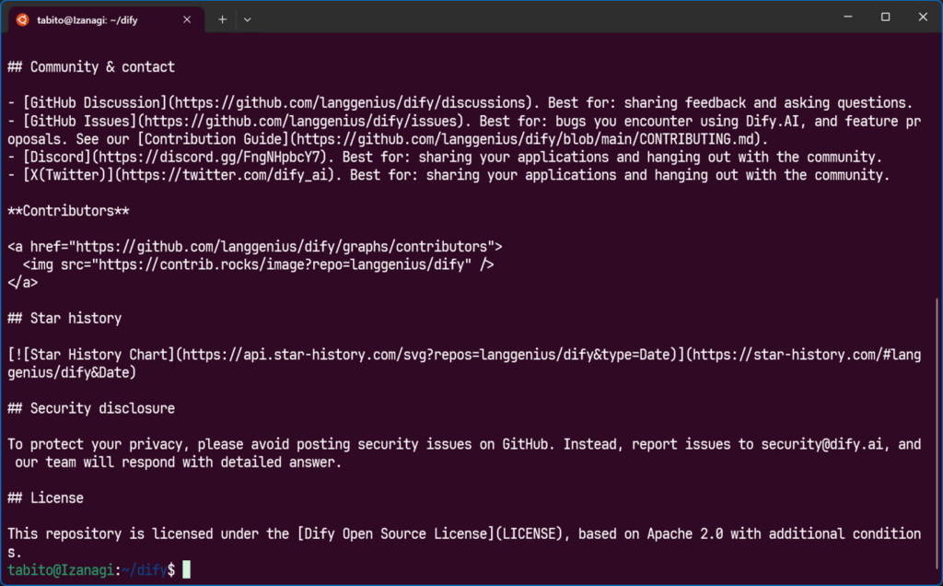Select the tabito@Izanagi: ~/dify tab
This screenshot has height=586, width=943.
[105, 20]
